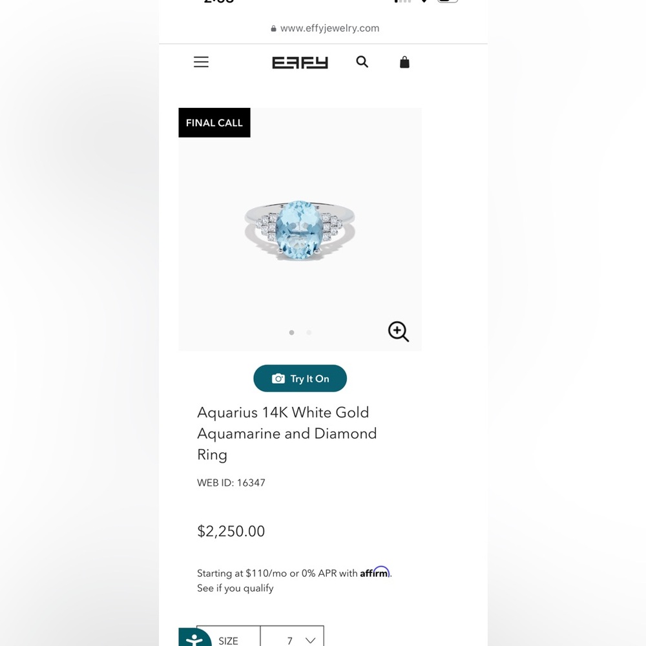The image size is (646, 646).
Task: Click the padlock in the address bar
Action: (x=273, y=28)
